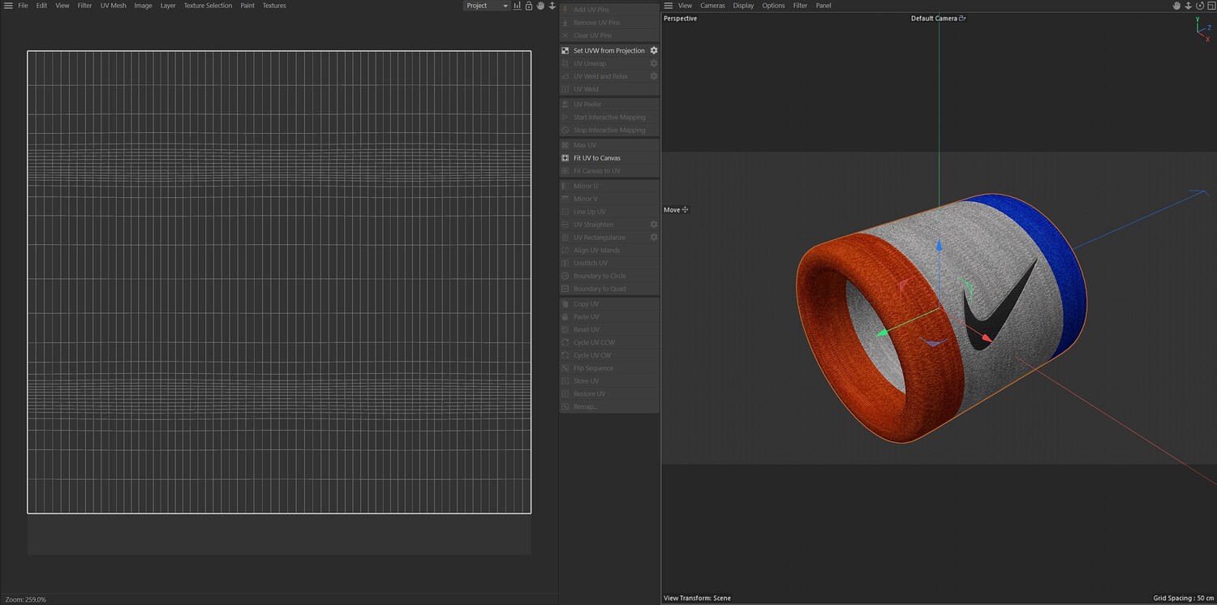
Task: Open the 3D viewport Filter menu
Action: point(801,6)
